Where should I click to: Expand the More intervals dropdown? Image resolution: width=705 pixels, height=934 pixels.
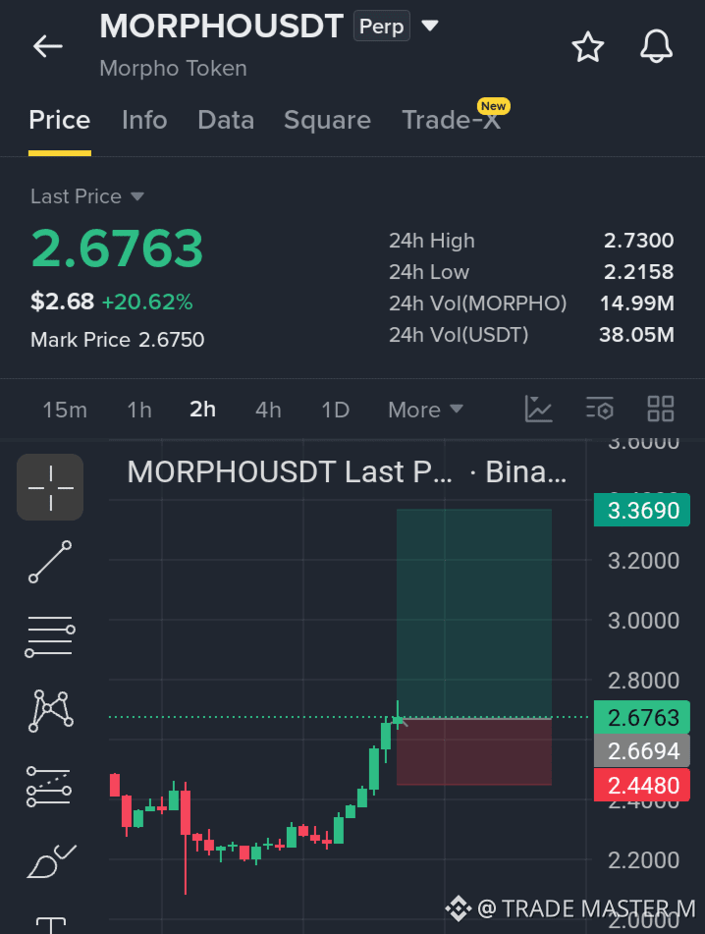[425, 410]
